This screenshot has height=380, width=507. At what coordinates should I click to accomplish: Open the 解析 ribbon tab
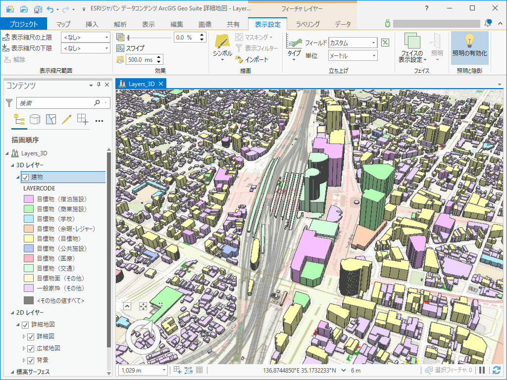[x=120, y=24]
